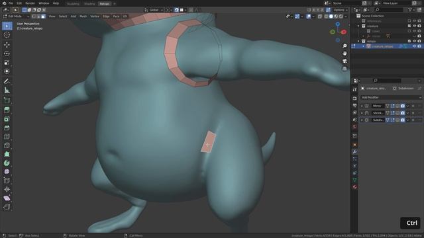Switch to the Retopo workspace tab
This screenshot has width=424, height=238.
105,4
